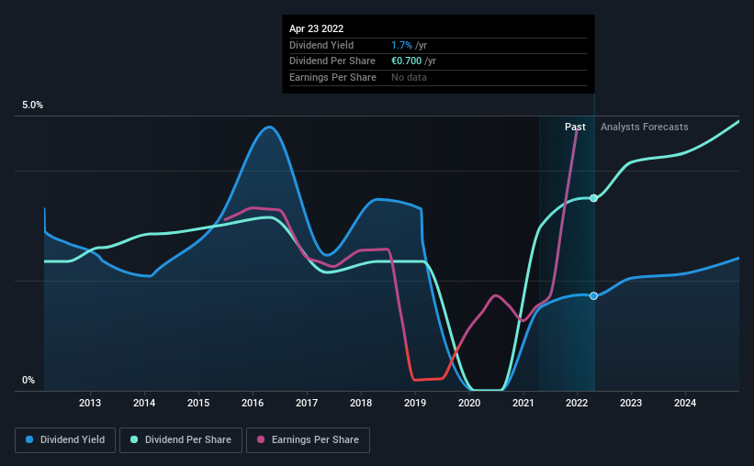Click the Analysts Forecasts label
754x466 pixels.
[645, 127]
